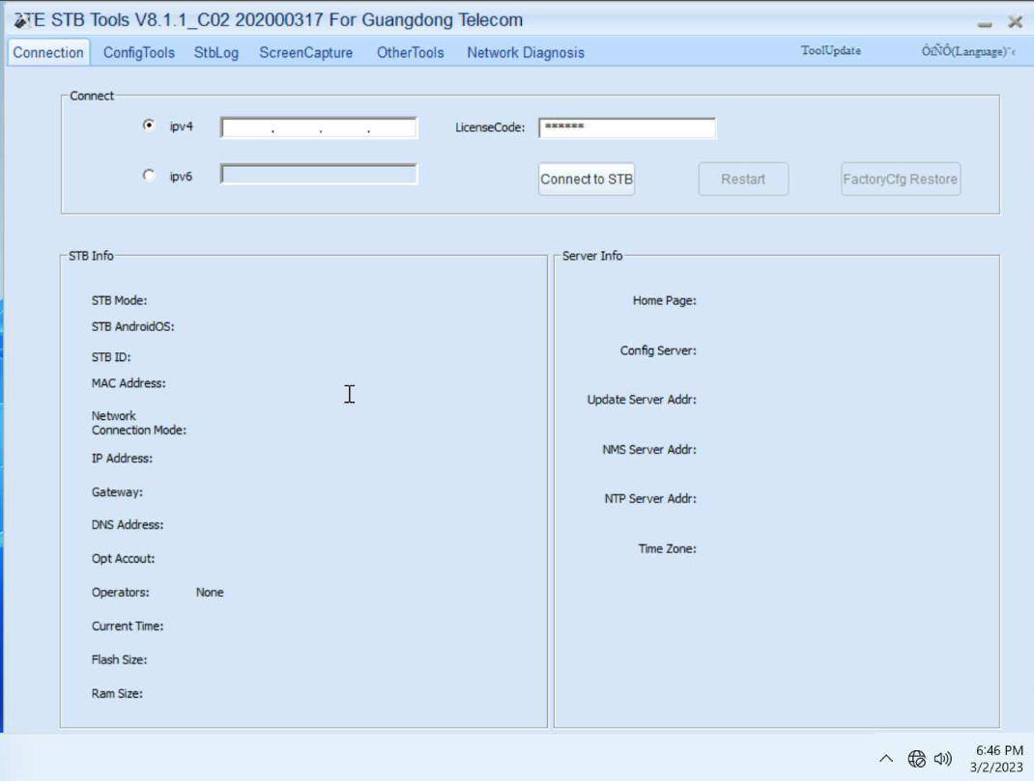Click the IP Address: label
This screenshot has width=1034, height=781.
click(122, 459)
